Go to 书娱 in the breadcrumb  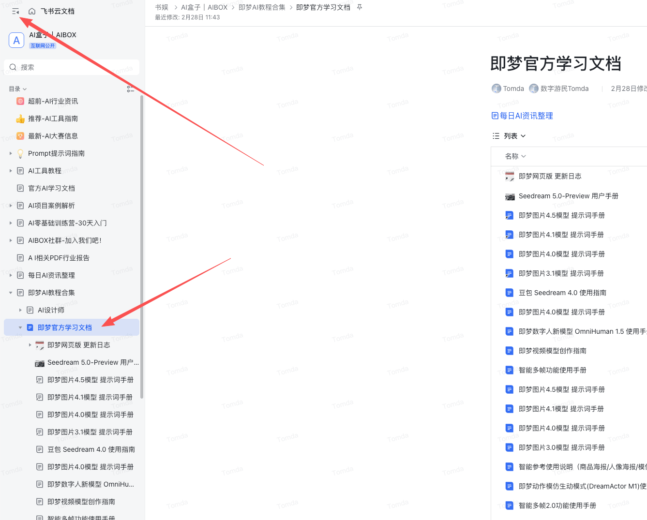[x=162, y=7]
